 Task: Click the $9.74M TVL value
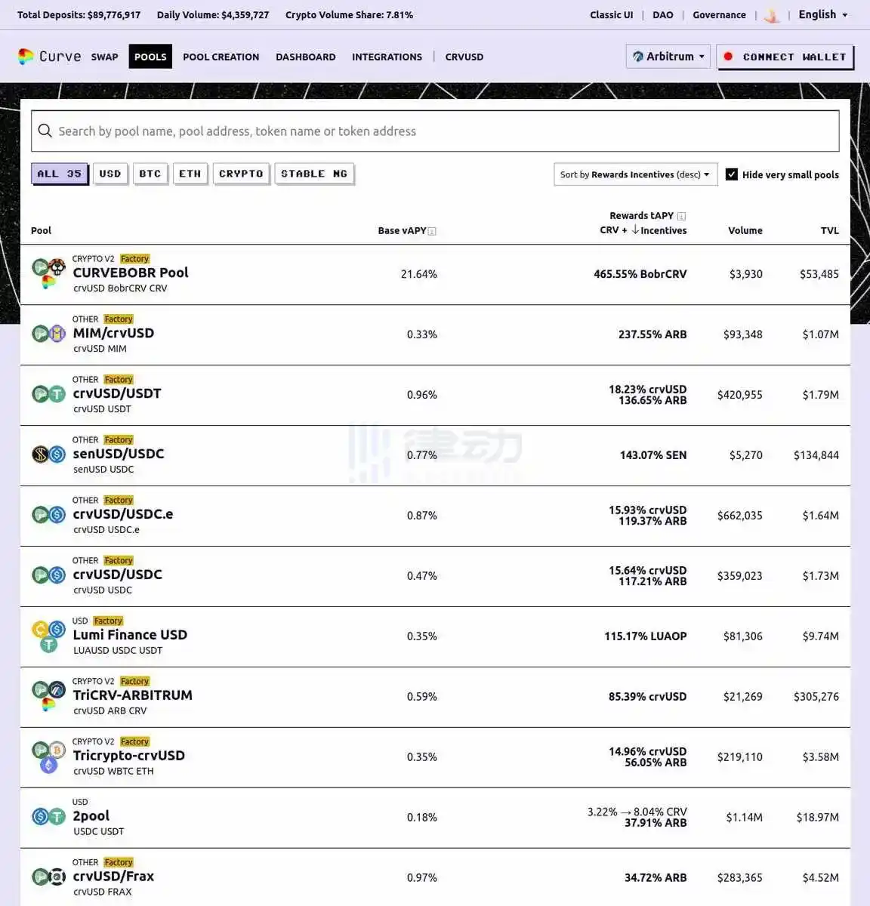[x=821, y=636]
